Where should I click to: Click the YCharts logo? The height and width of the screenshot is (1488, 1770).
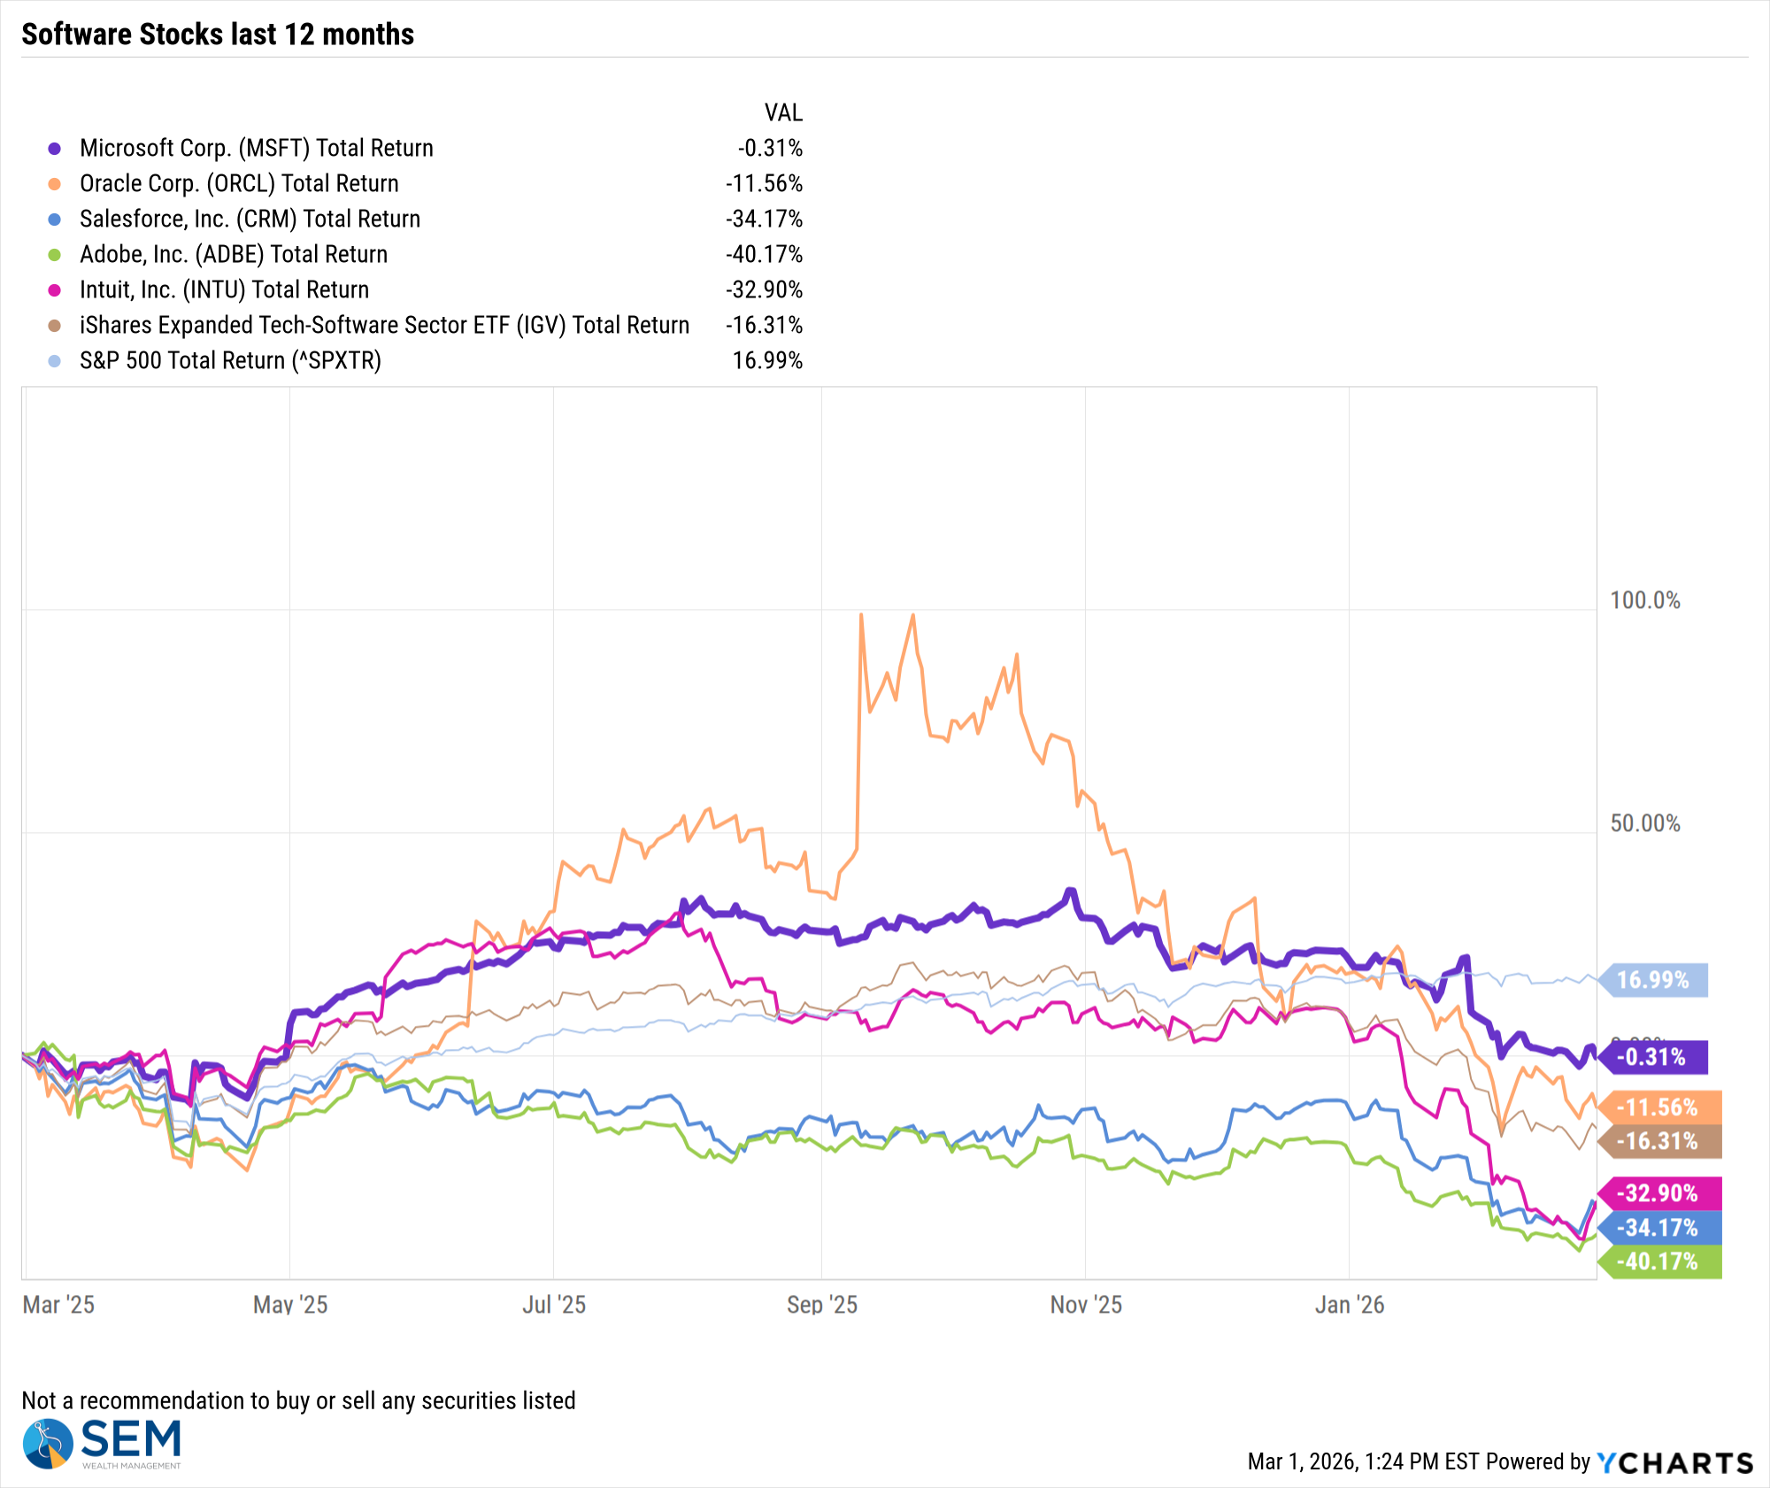click(x=1675, y=1462)
